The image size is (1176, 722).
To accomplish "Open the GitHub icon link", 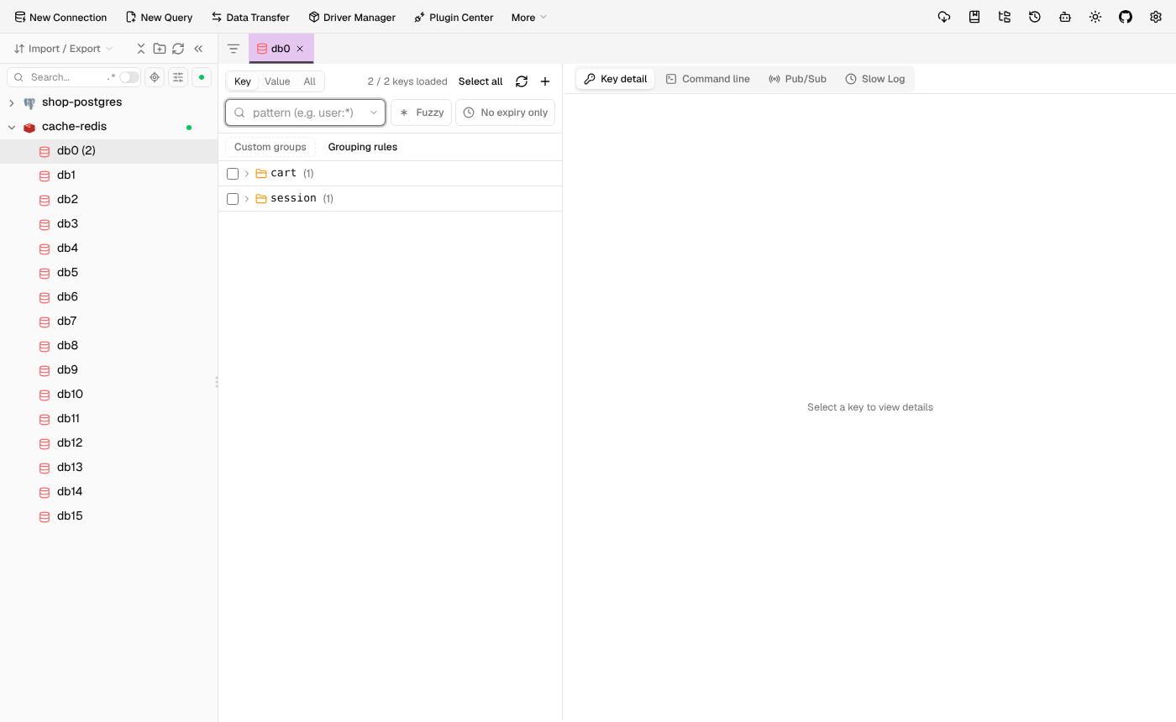I will coord(1126,17).
